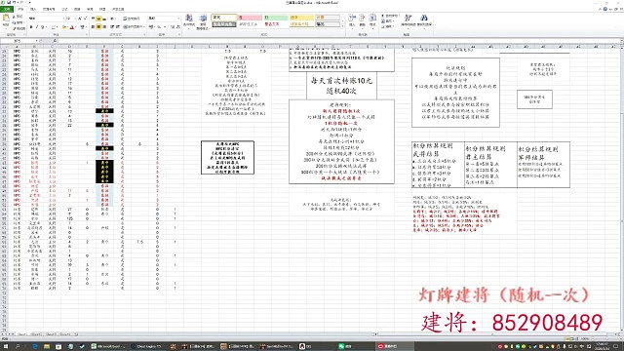Click the Font Color letter A icon
624x351 pixels.
(x=71, y=27)
